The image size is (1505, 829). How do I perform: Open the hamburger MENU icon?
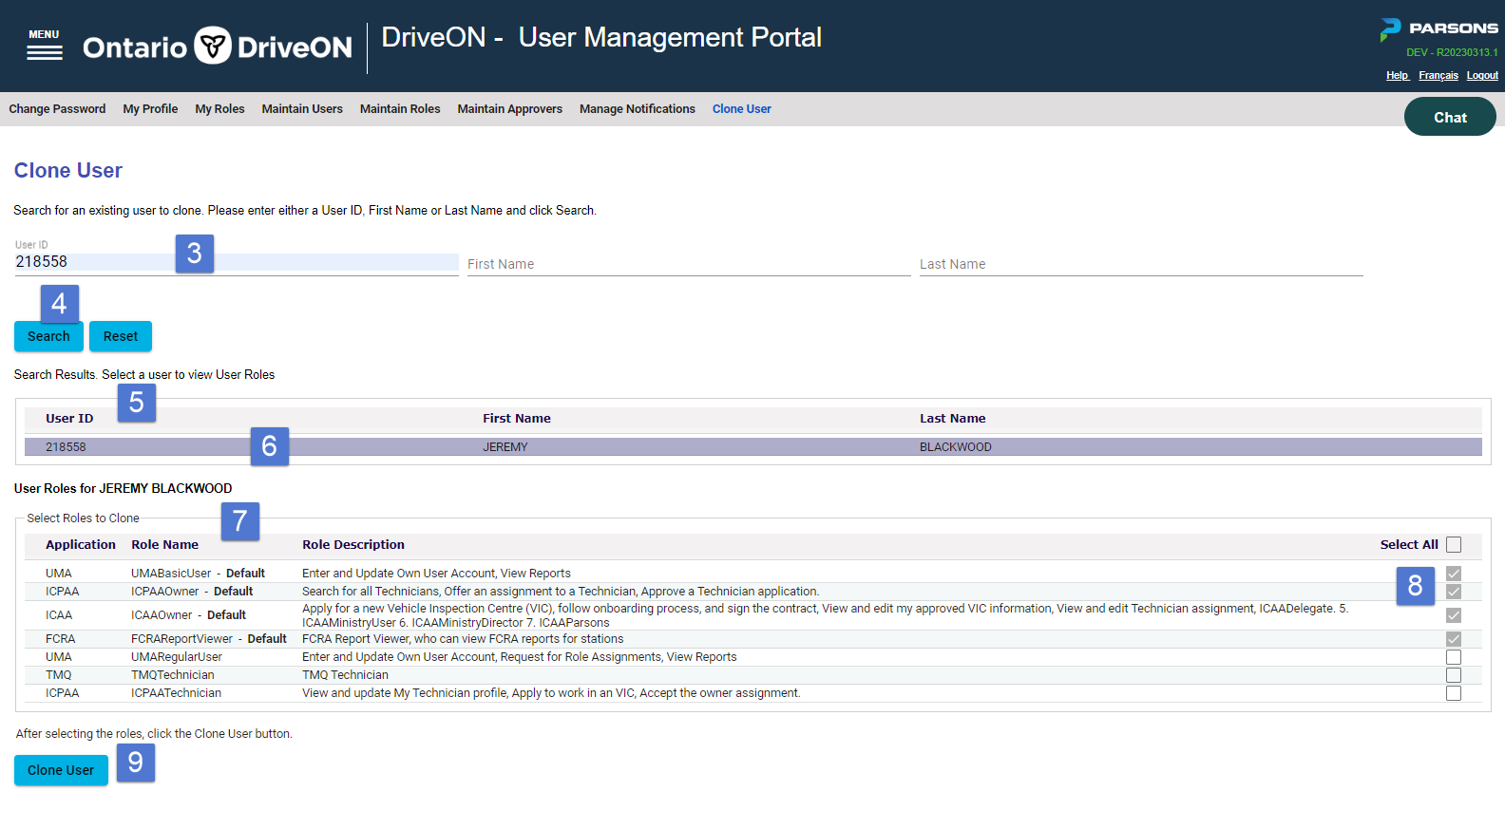44,46
